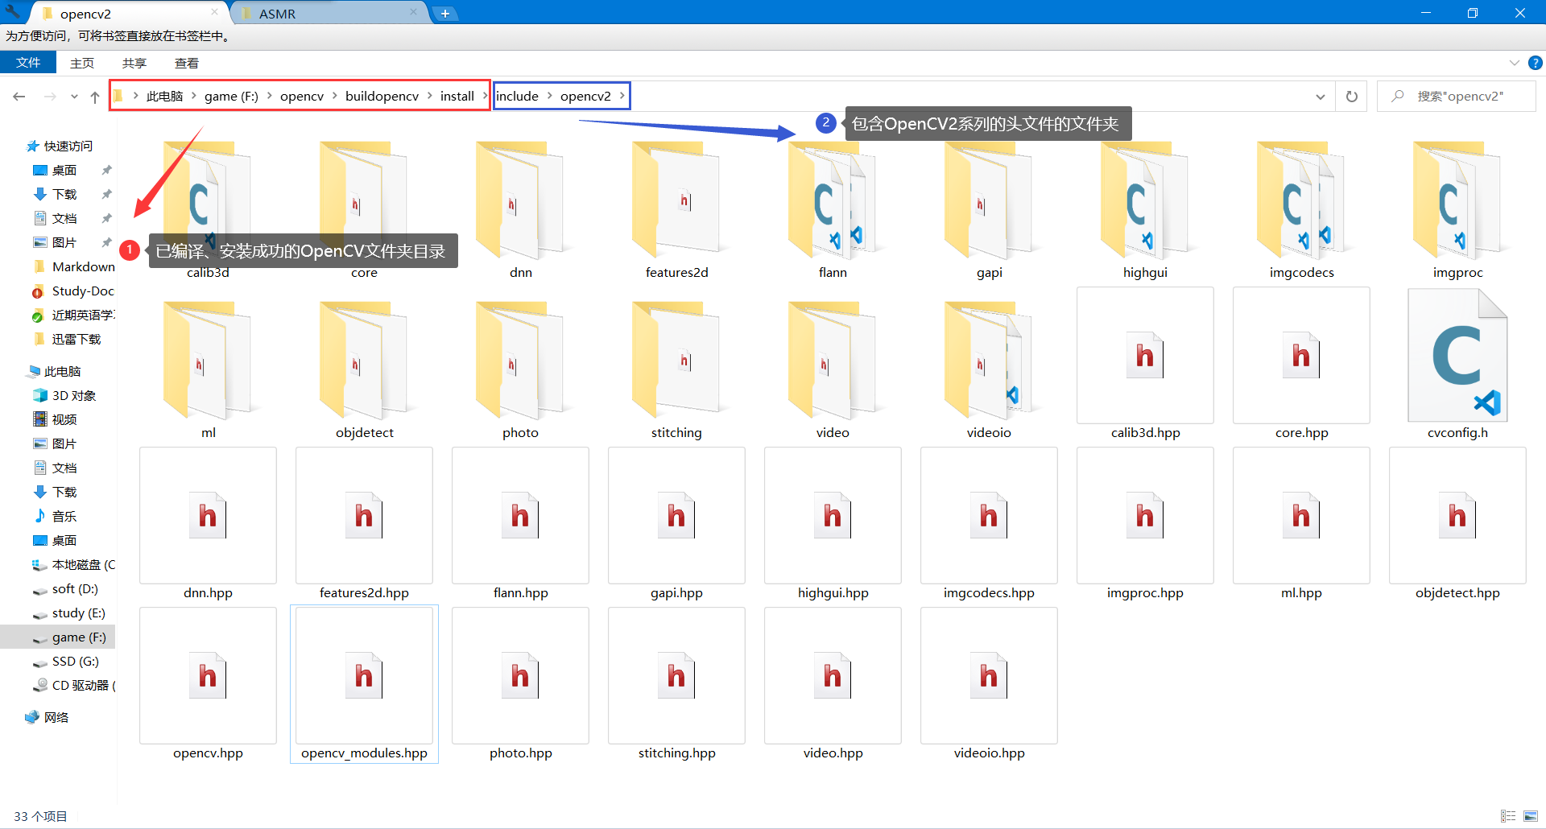Select the gapi.hpp file
The image size is (1546, 829).
676,524
